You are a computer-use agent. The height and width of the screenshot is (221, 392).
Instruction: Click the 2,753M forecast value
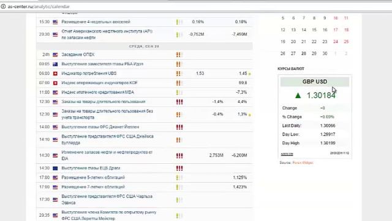coord(216,155)
